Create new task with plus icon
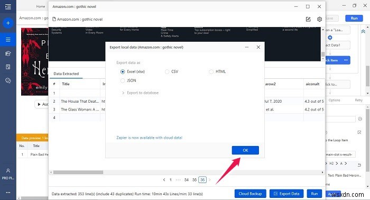 point(8,23)
